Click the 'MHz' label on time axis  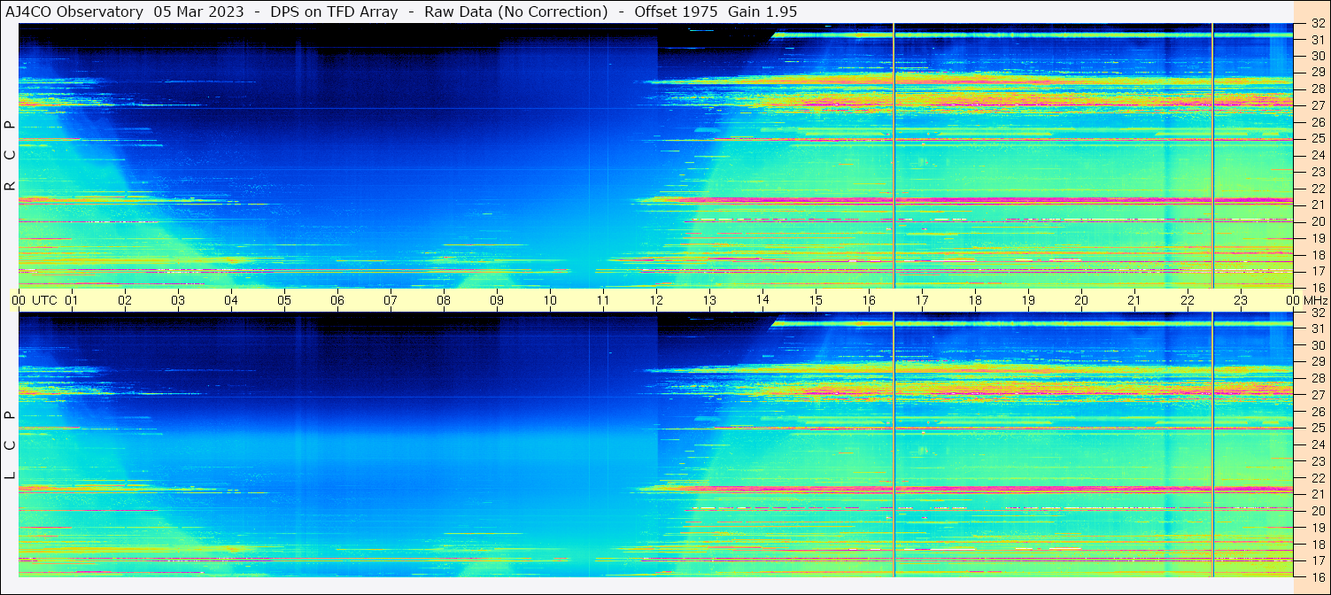click(1315, 300)
